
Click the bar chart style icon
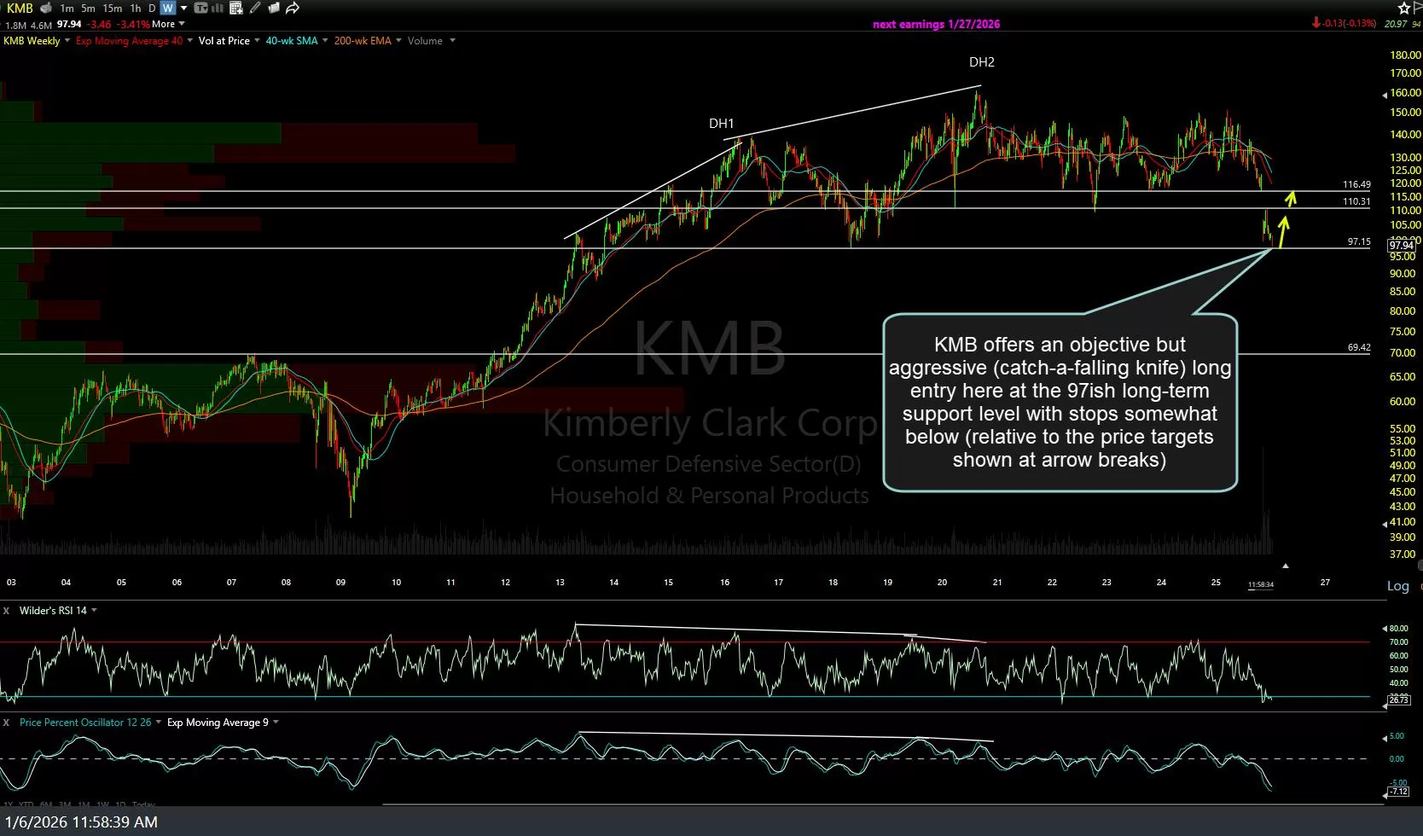click(x=217, y=9)
